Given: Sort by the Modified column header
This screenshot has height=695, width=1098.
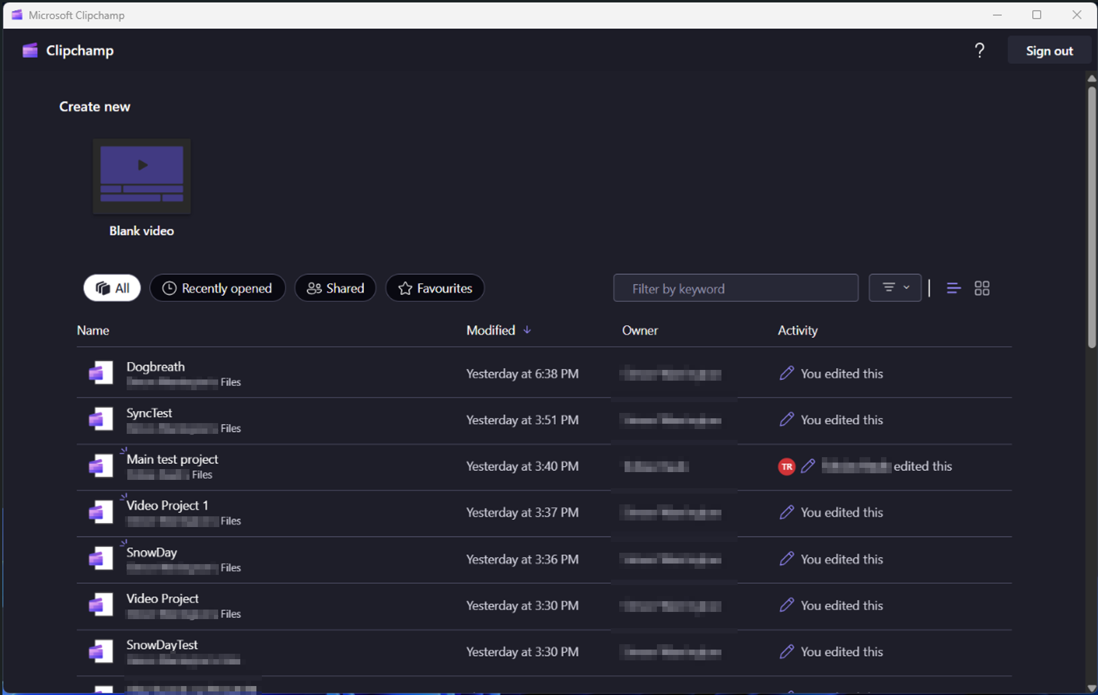Looking at the screenshot, I should (490, 330).
